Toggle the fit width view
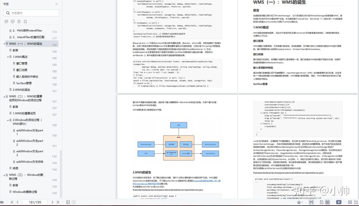The height and width of the screenshot is (206, 359). click(x=311, y=202)
